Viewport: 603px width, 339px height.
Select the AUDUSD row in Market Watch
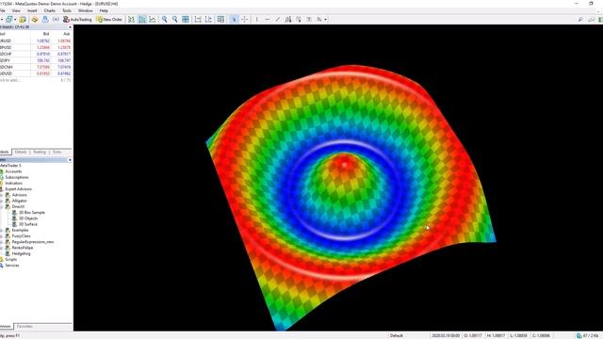pyautogui.click(x=36, y=73)
